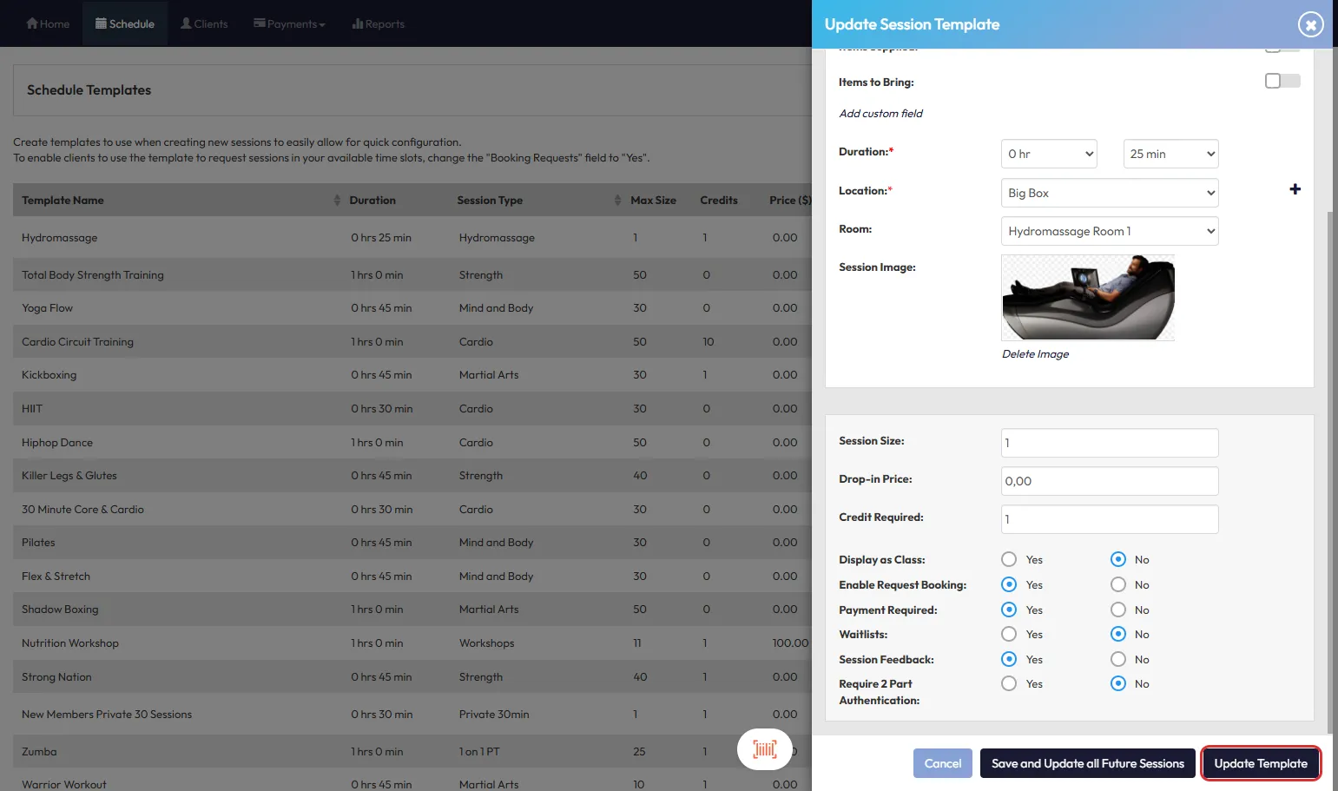Click the plus icon to add location

point(1295,189)
